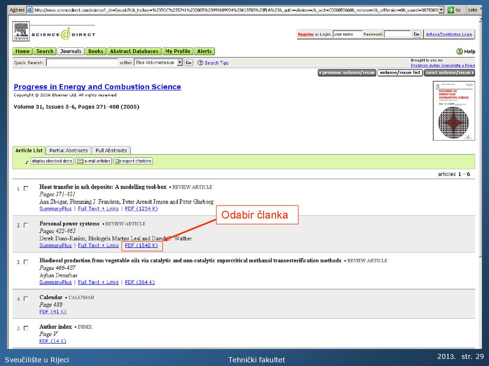489x366 pixels.
Task: Click the browser address URL field
Action: 236,10
